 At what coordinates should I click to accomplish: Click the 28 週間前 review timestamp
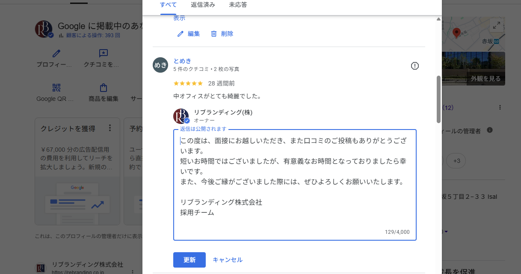221,83
